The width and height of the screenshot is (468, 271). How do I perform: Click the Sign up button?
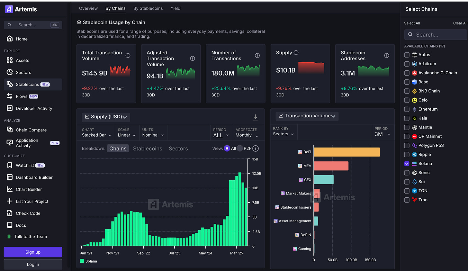click(33, 252)
